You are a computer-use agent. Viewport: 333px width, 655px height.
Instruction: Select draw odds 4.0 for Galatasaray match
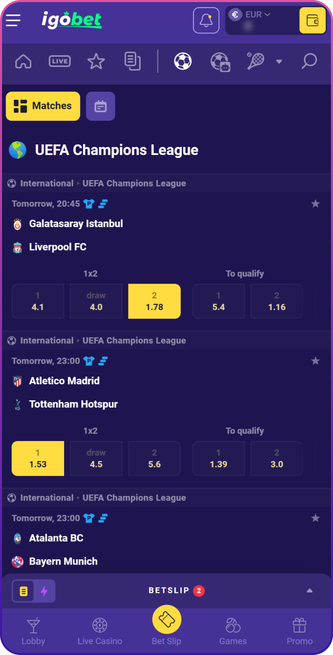pos(96,301)
